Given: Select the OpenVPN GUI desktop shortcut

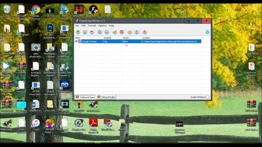Looking at the screenshot, I should tap(79, 107).
